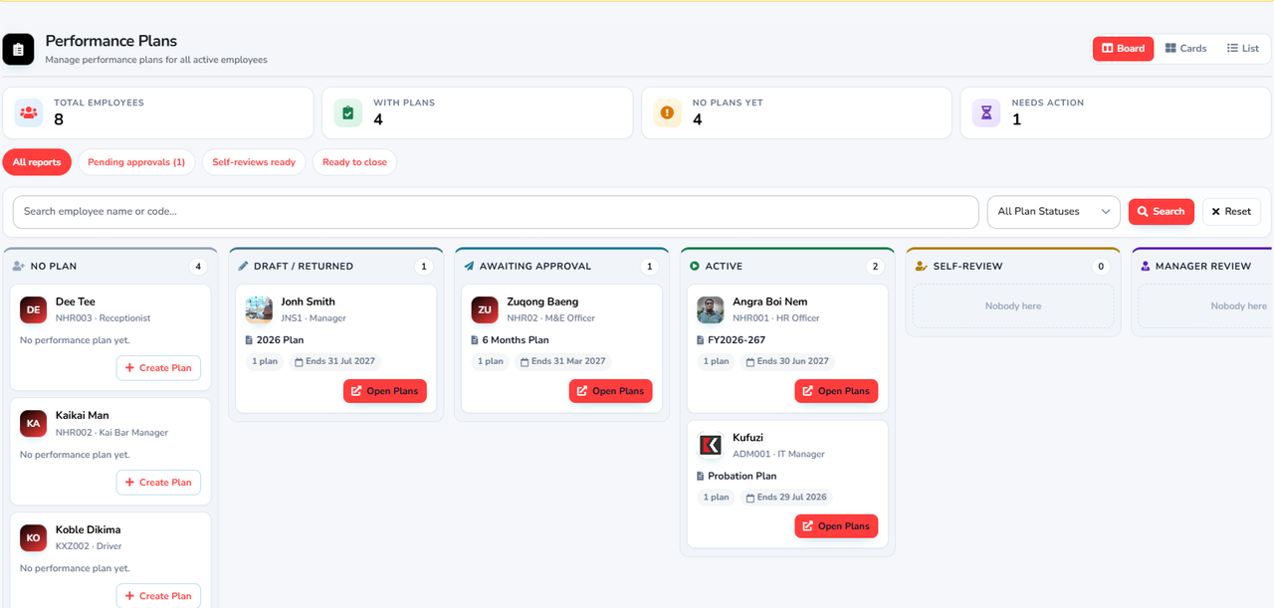This screenshot has width=1274, height=608.
Task: Click Koble Dikima's KO avatar
Action: click(x=33, y=537)
